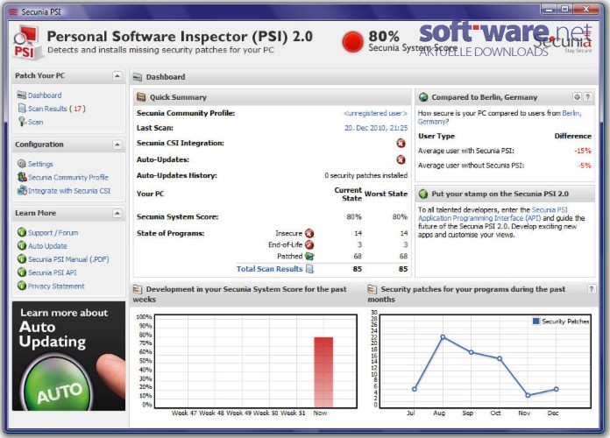This screenshot has width=610, height=438.
Task: Open the Privacy Statement link
Action: 56,286
